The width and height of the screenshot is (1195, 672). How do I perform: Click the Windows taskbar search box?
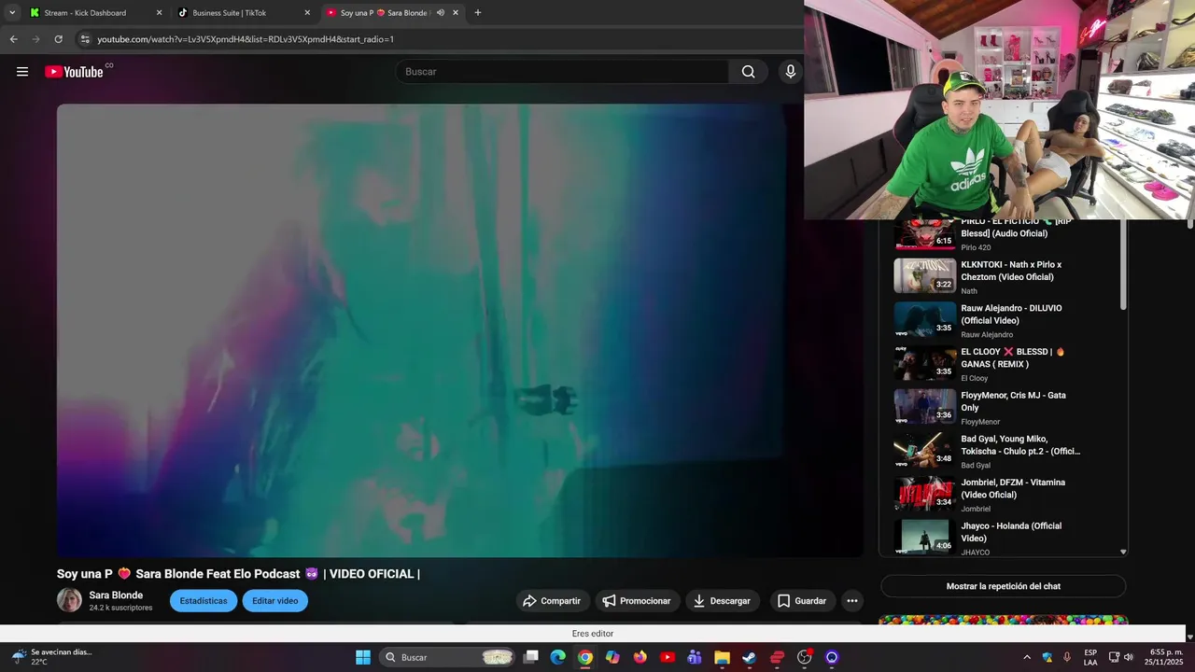coord(448,657)
